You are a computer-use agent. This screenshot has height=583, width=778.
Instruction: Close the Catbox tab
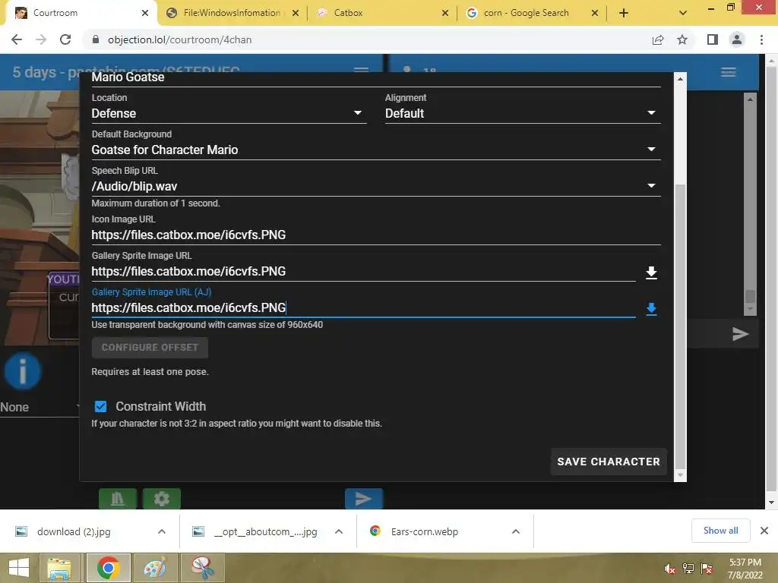[445, 14]
